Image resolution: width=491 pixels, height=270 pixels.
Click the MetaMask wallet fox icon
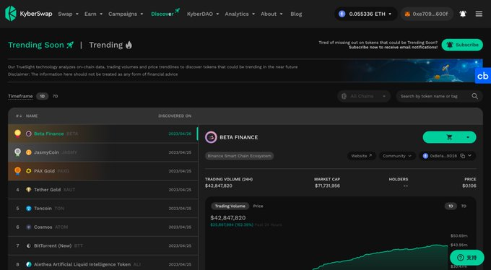coord(407,14)
